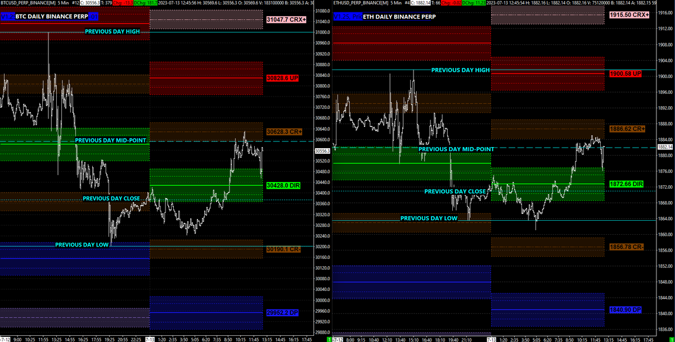Select the 31047.7 CRX+ level tag

pos(286,20)
